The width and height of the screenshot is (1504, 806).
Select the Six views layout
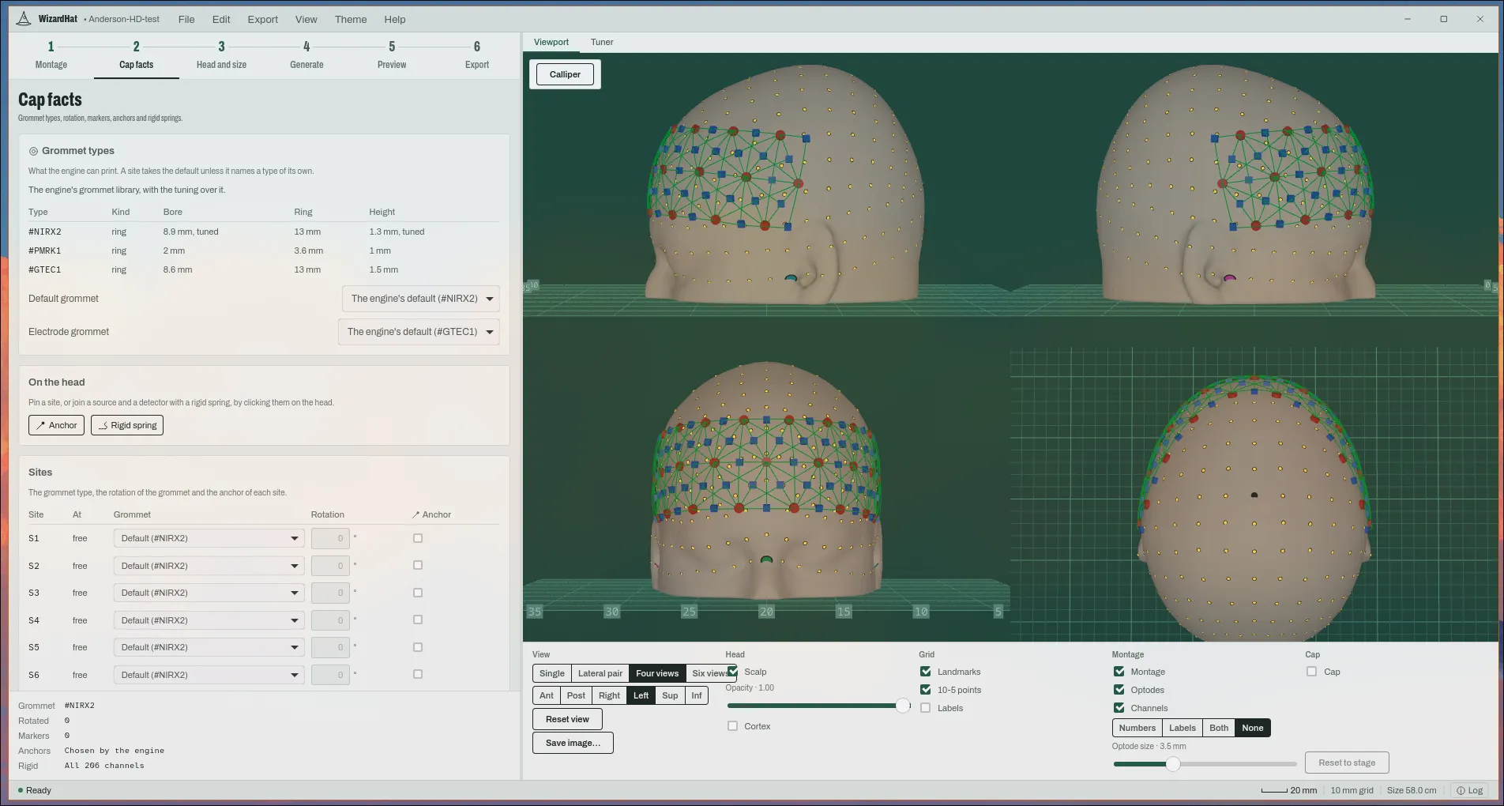click(710, 673)
